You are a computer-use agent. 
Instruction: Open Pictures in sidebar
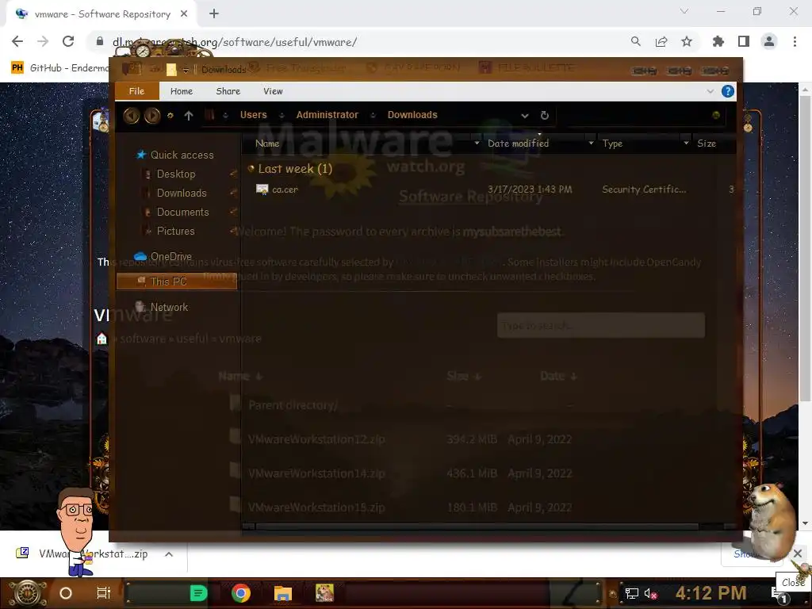click(x=175, y=232)
